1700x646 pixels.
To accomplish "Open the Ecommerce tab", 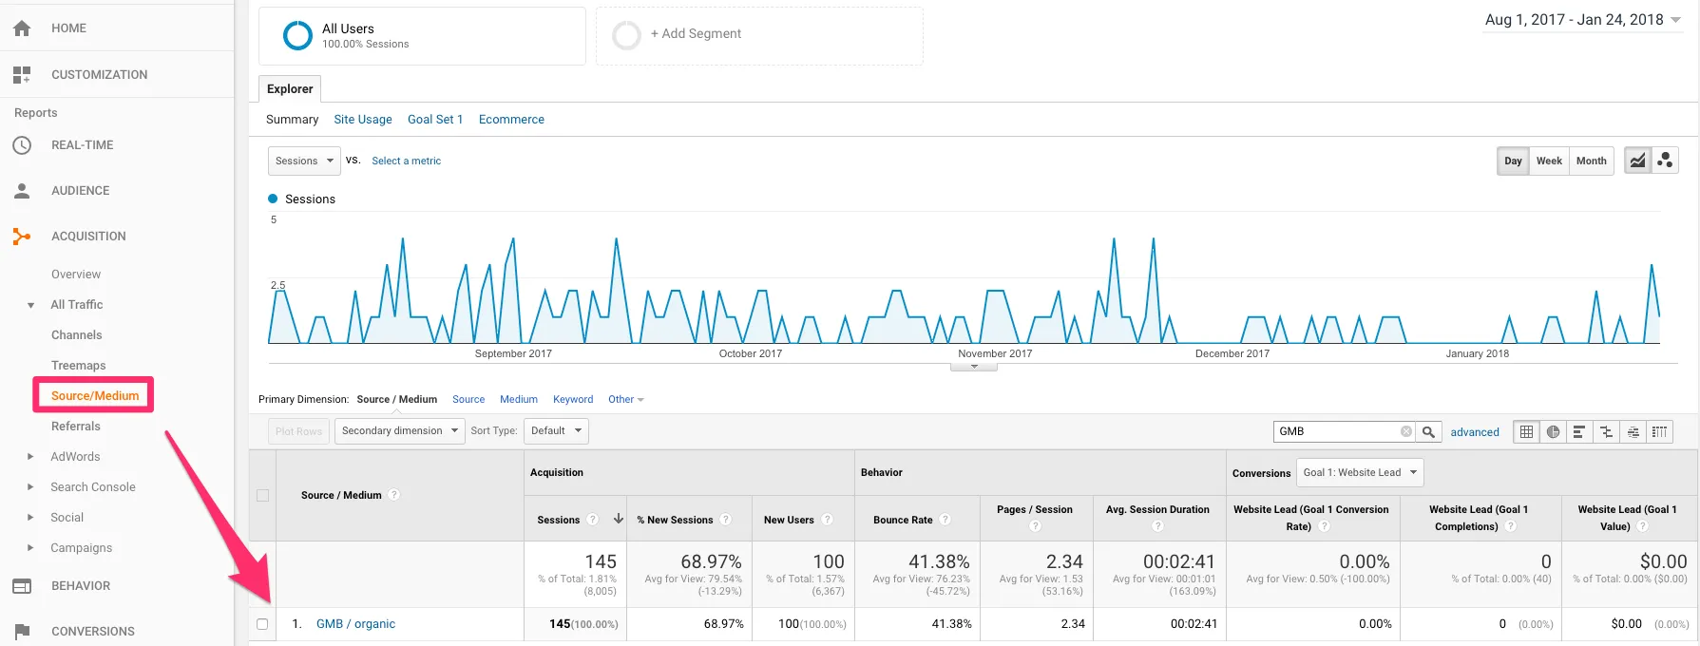I will (511, 119).
